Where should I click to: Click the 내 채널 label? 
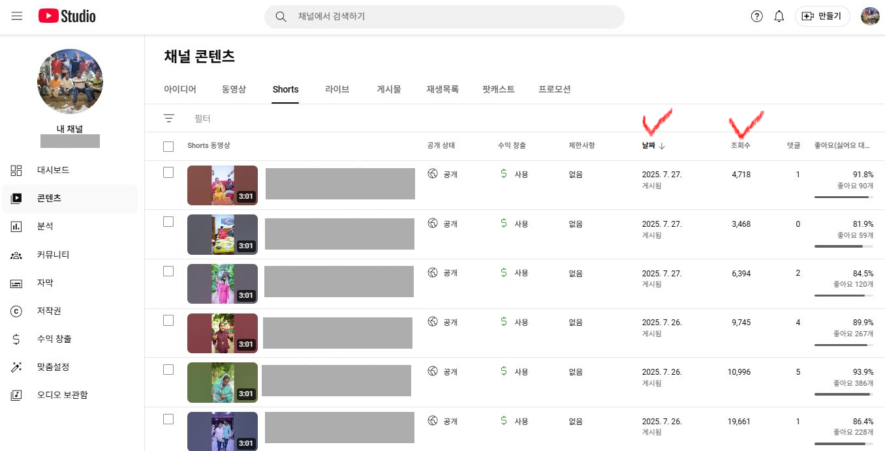70,129
